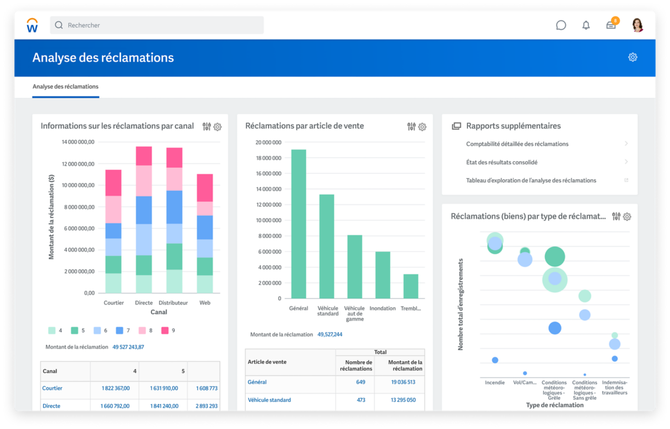This screenshot has height=429, width=670.
Task: Click the Rapports supplémentaires window icon
Action: click(x=456, y=126)
